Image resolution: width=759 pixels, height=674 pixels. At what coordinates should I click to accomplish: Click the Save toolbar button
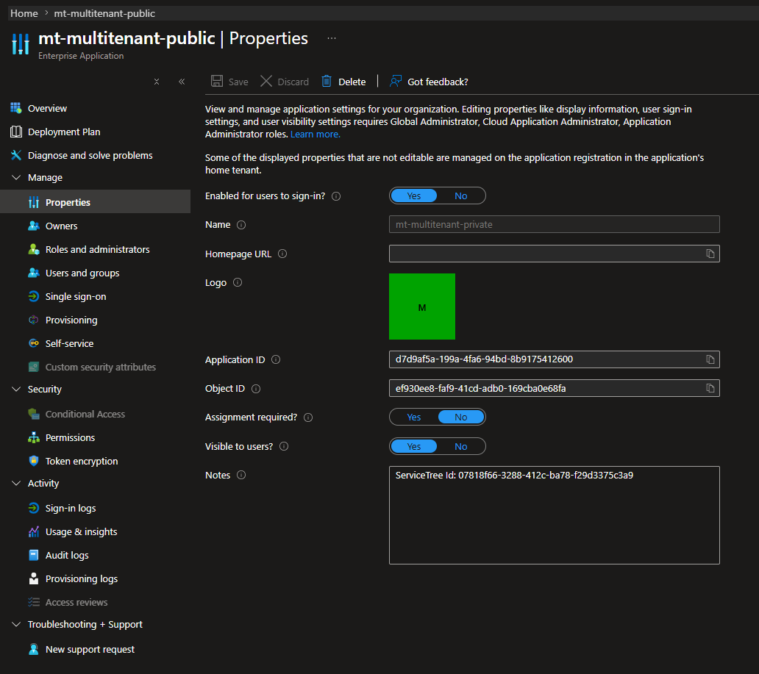pos(229,82)
